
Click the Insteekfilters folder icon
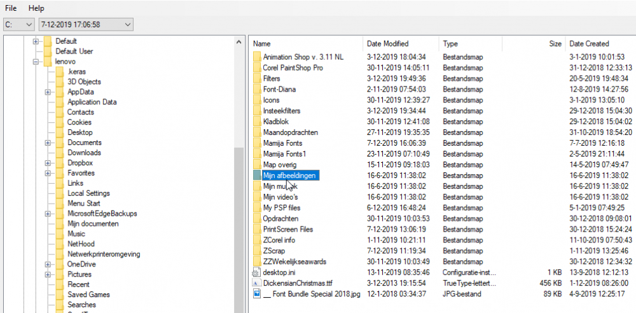[257, 111]
